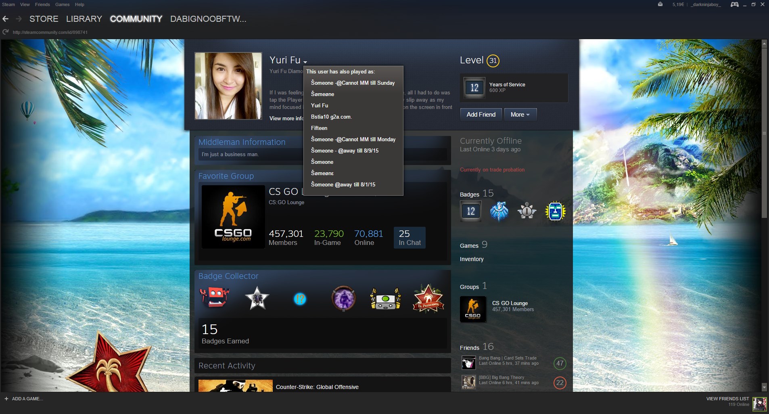Open the View menu

(25, 4)
